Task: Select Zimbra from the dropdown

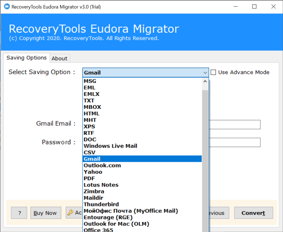Action: coord(142,192)
